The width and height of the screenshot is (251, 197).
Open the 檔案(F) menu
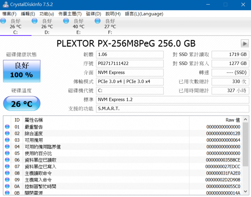pyautogui.click(x=9, y=14)
